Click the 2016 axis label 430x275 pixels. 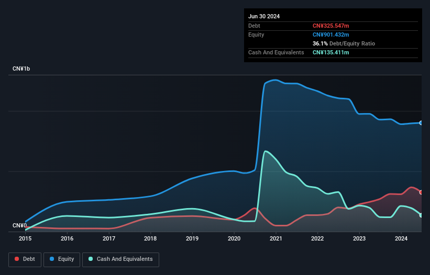click(x=67, y=238)
